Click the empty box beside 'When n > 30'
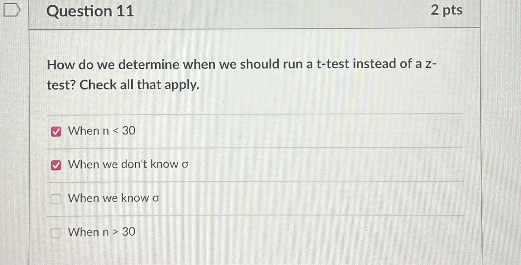The height and width of the screenshot is (265, 521). tap(56, 233)
